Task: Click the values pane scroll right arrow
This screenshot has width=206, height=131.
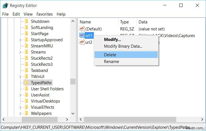Action: click(x=202, y=120)
